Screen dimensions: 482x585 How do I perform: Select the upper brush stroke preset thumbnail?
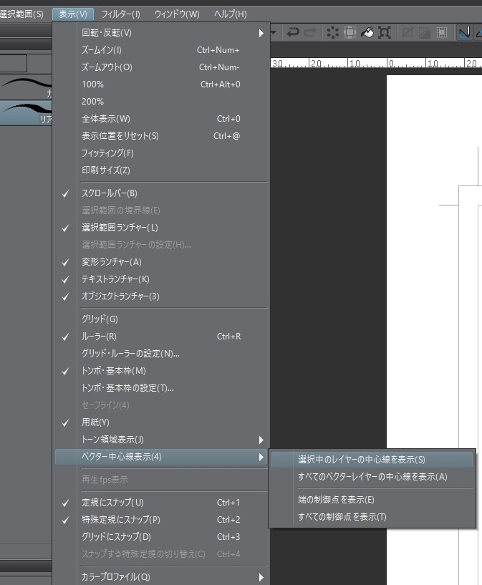click(x=26, y=87)
